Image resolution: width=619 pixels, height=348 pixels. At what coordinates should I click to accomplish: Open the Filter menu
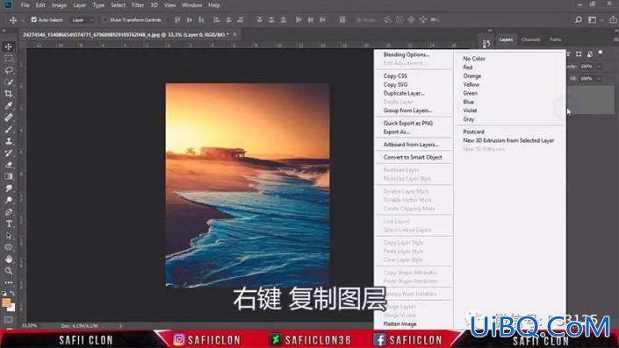tap(138, 5)
